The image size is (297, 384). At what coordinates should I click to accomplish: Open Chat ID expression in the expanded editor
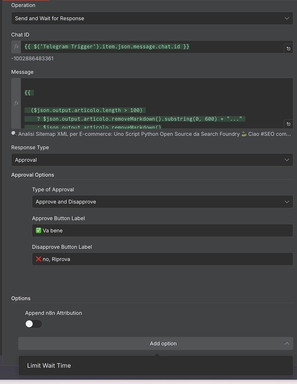[x=289, y=48]
